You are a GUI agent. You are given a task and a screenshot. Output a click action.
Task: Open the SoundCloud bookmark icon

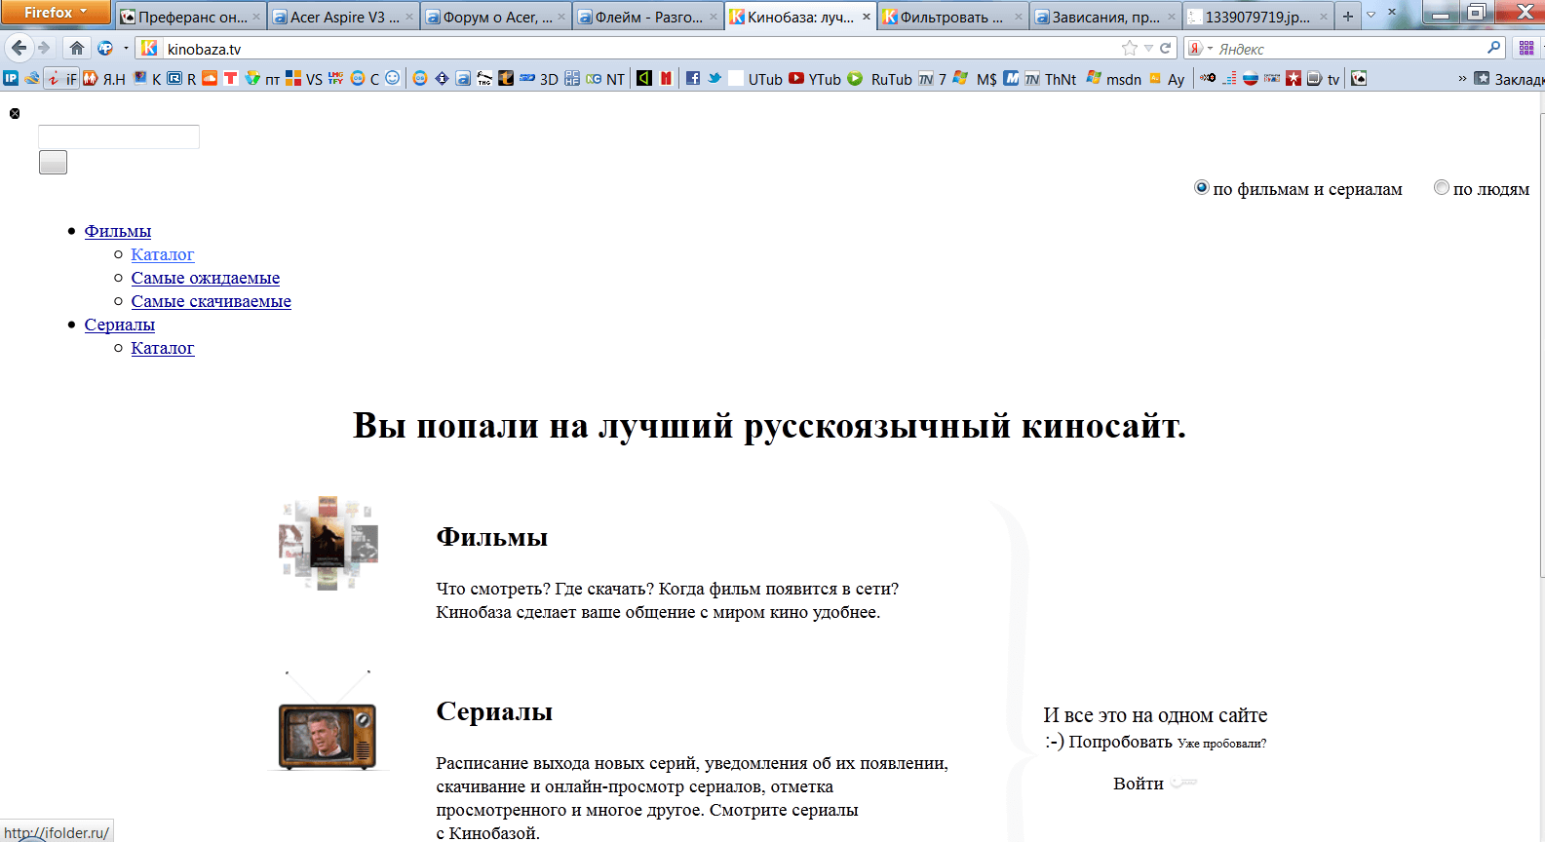pos(210,79)
